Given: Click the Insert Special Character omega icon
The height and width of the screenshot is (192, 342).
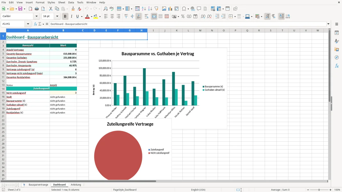Looking at the screenshot, I should 184,9.
